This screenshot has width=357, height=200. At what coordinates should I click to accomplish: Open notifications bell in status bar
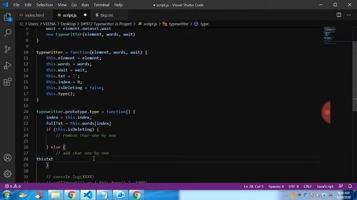350,186
